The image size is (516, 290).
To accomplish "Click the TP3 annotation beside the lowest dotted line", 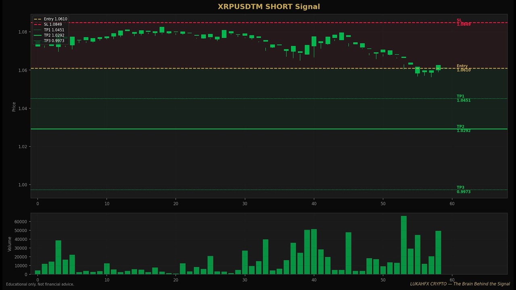I will point(464,190).
